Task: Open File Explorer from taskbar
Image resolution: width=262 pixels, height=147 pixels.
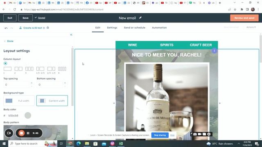Action: click(87, 143)
